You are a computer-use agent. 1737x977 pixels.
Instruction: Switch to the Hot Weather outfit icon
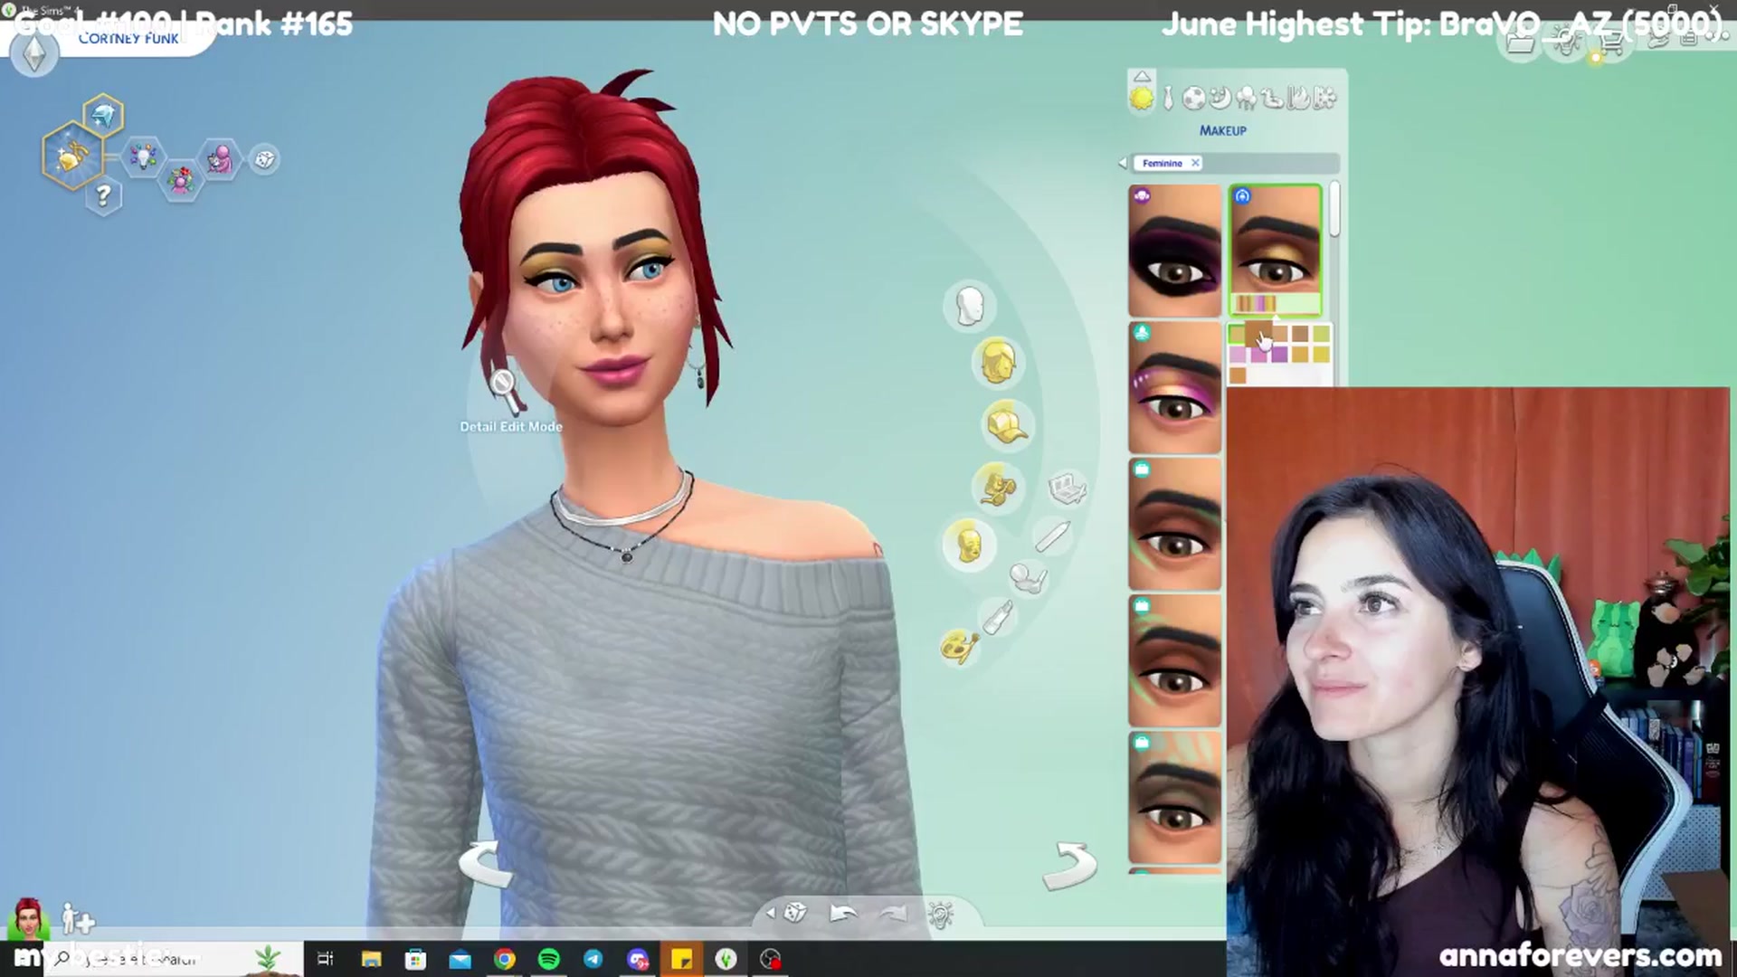1298,97
